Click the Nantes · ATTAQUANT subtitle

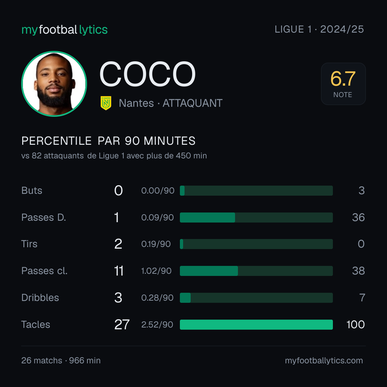pos(171,103)
